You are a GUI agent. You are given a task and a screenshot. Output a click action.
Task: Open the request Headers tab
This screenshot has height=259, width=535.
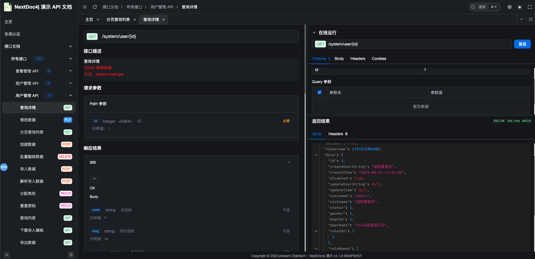click(358, 59)
